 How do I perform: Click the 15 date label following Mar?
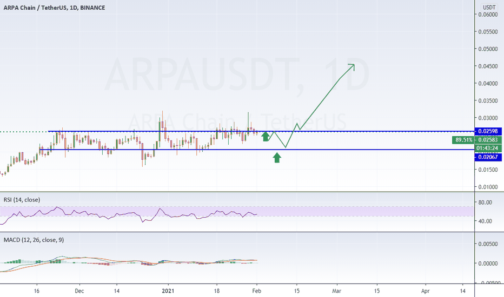tap(377, 291)
